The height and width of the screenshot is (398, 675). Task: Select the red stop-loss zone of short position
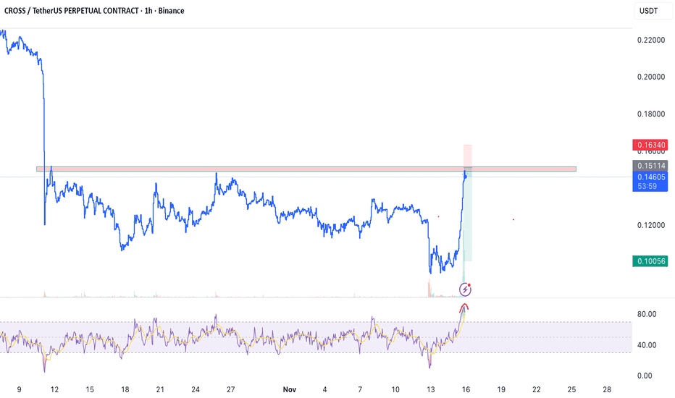click(x=468, y=156)
